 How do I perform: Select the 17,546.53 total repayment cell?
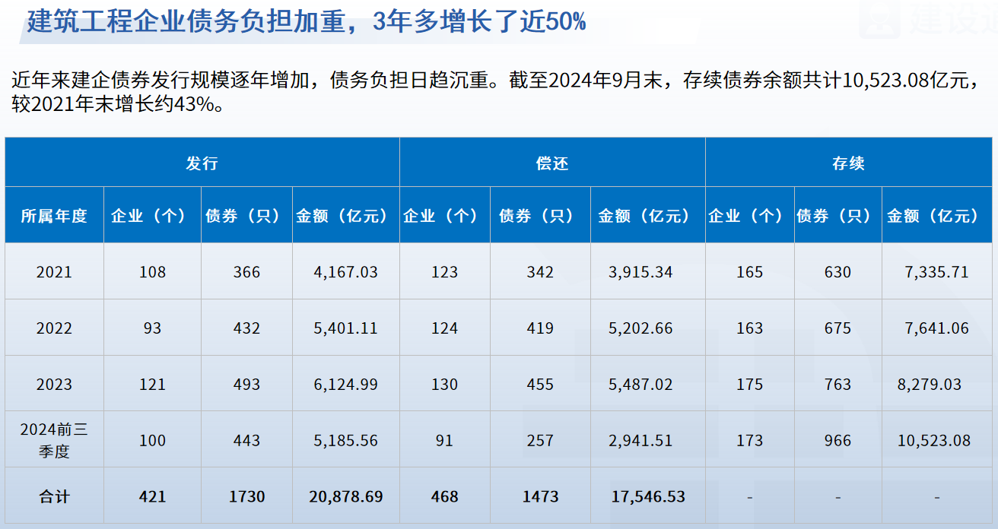pos(648,497)
